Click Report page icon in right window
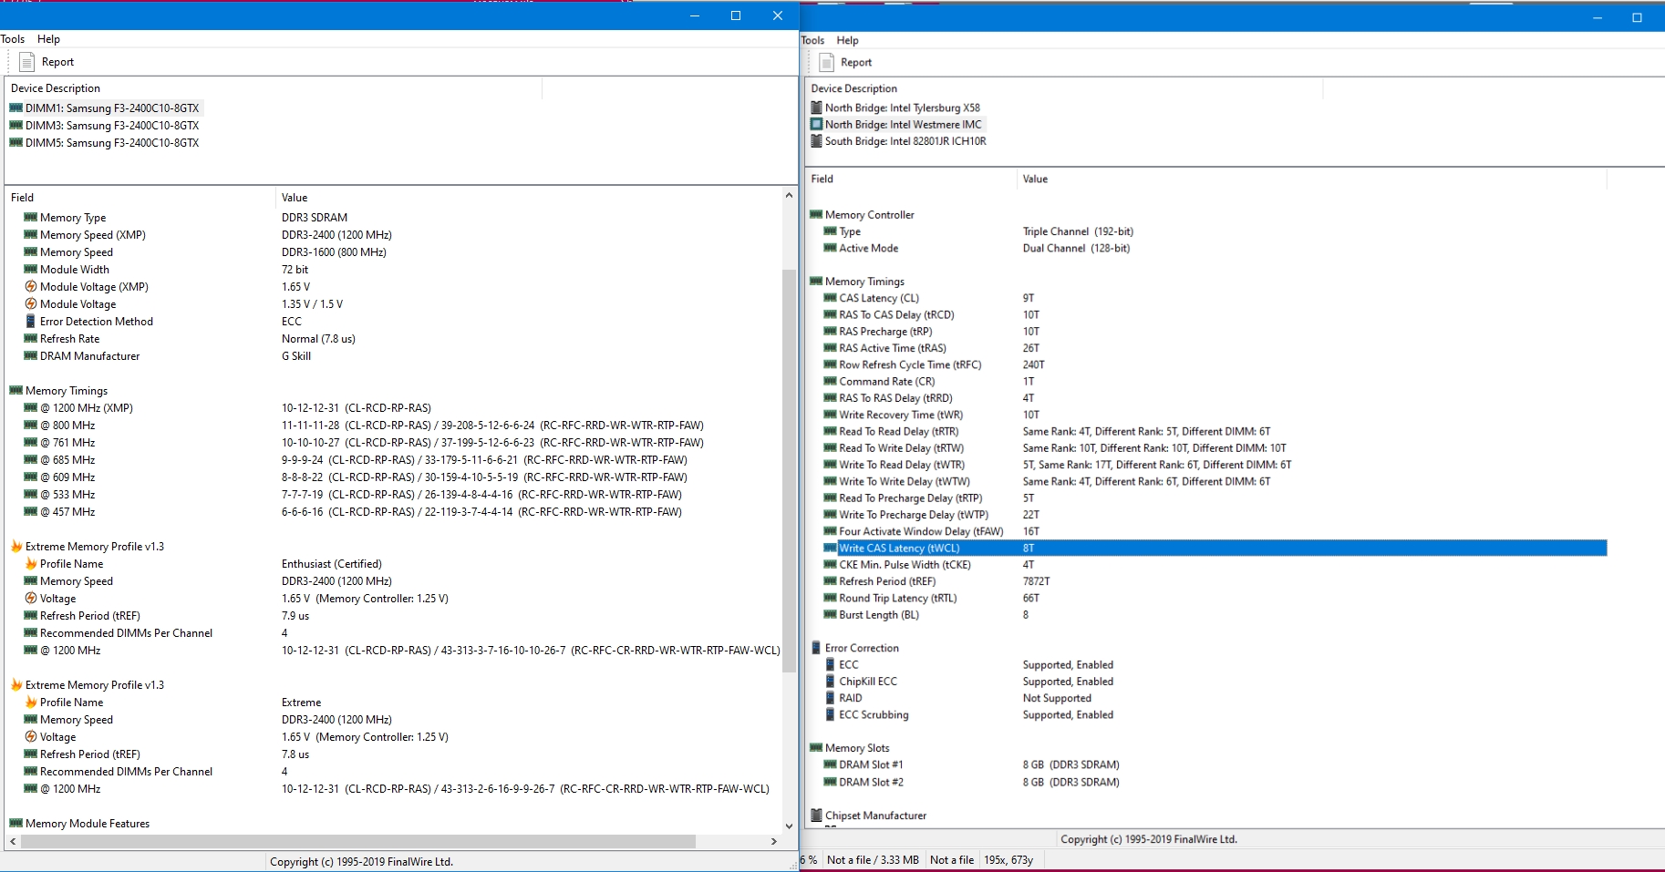 pyautogui.click(x=826, y=62)
